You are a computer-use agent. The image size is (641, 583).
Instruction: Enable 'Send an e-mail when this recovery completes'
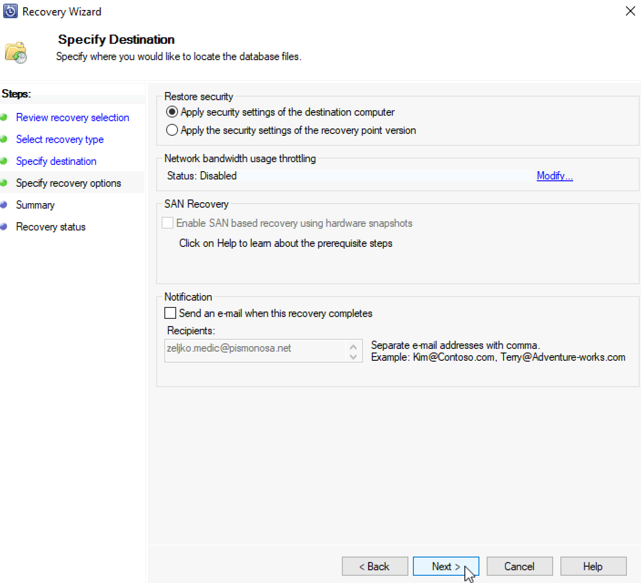point(170,313)
